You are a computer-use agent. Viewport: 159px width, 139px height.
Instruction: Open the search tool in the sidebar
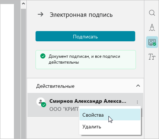pos(152,13)
